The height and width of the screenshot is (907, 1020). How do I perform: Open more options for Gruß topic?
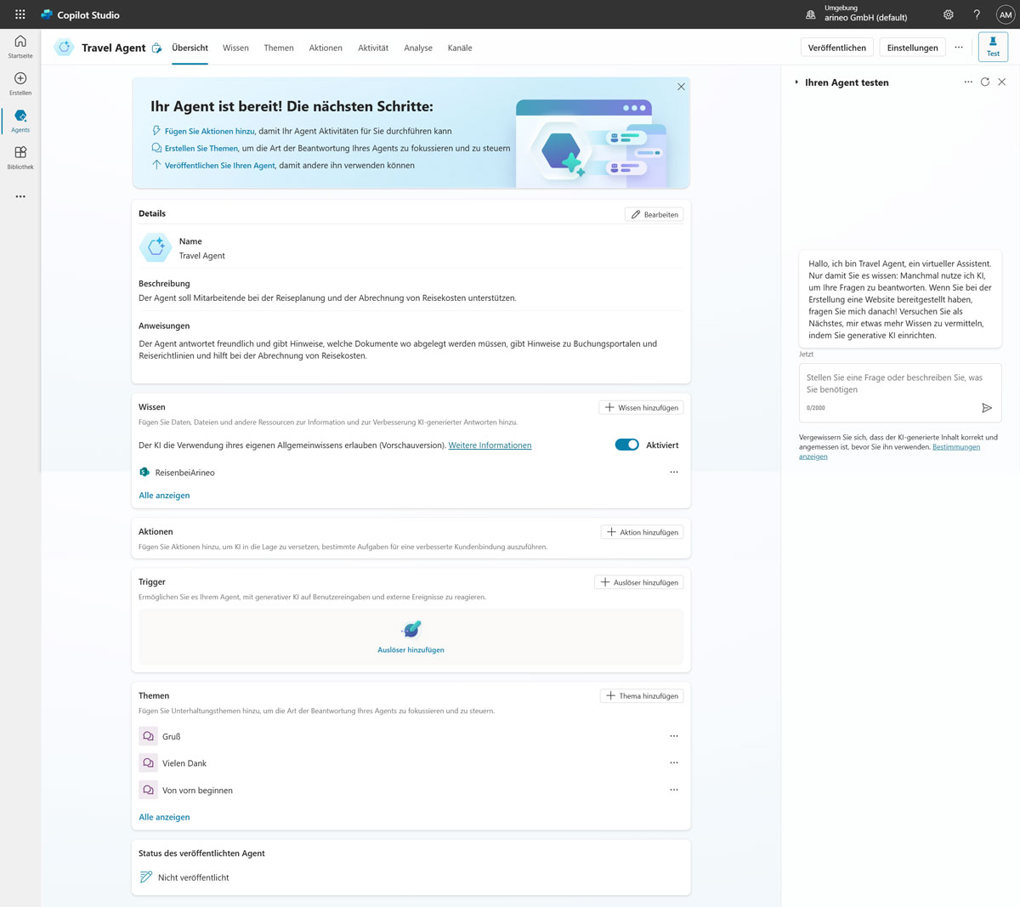674,736
